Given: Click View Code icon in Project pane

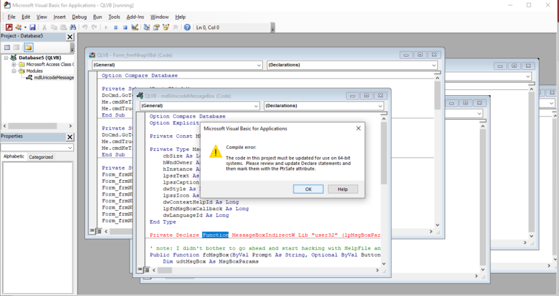Looking at the screenshot, I should click(7, 48).
